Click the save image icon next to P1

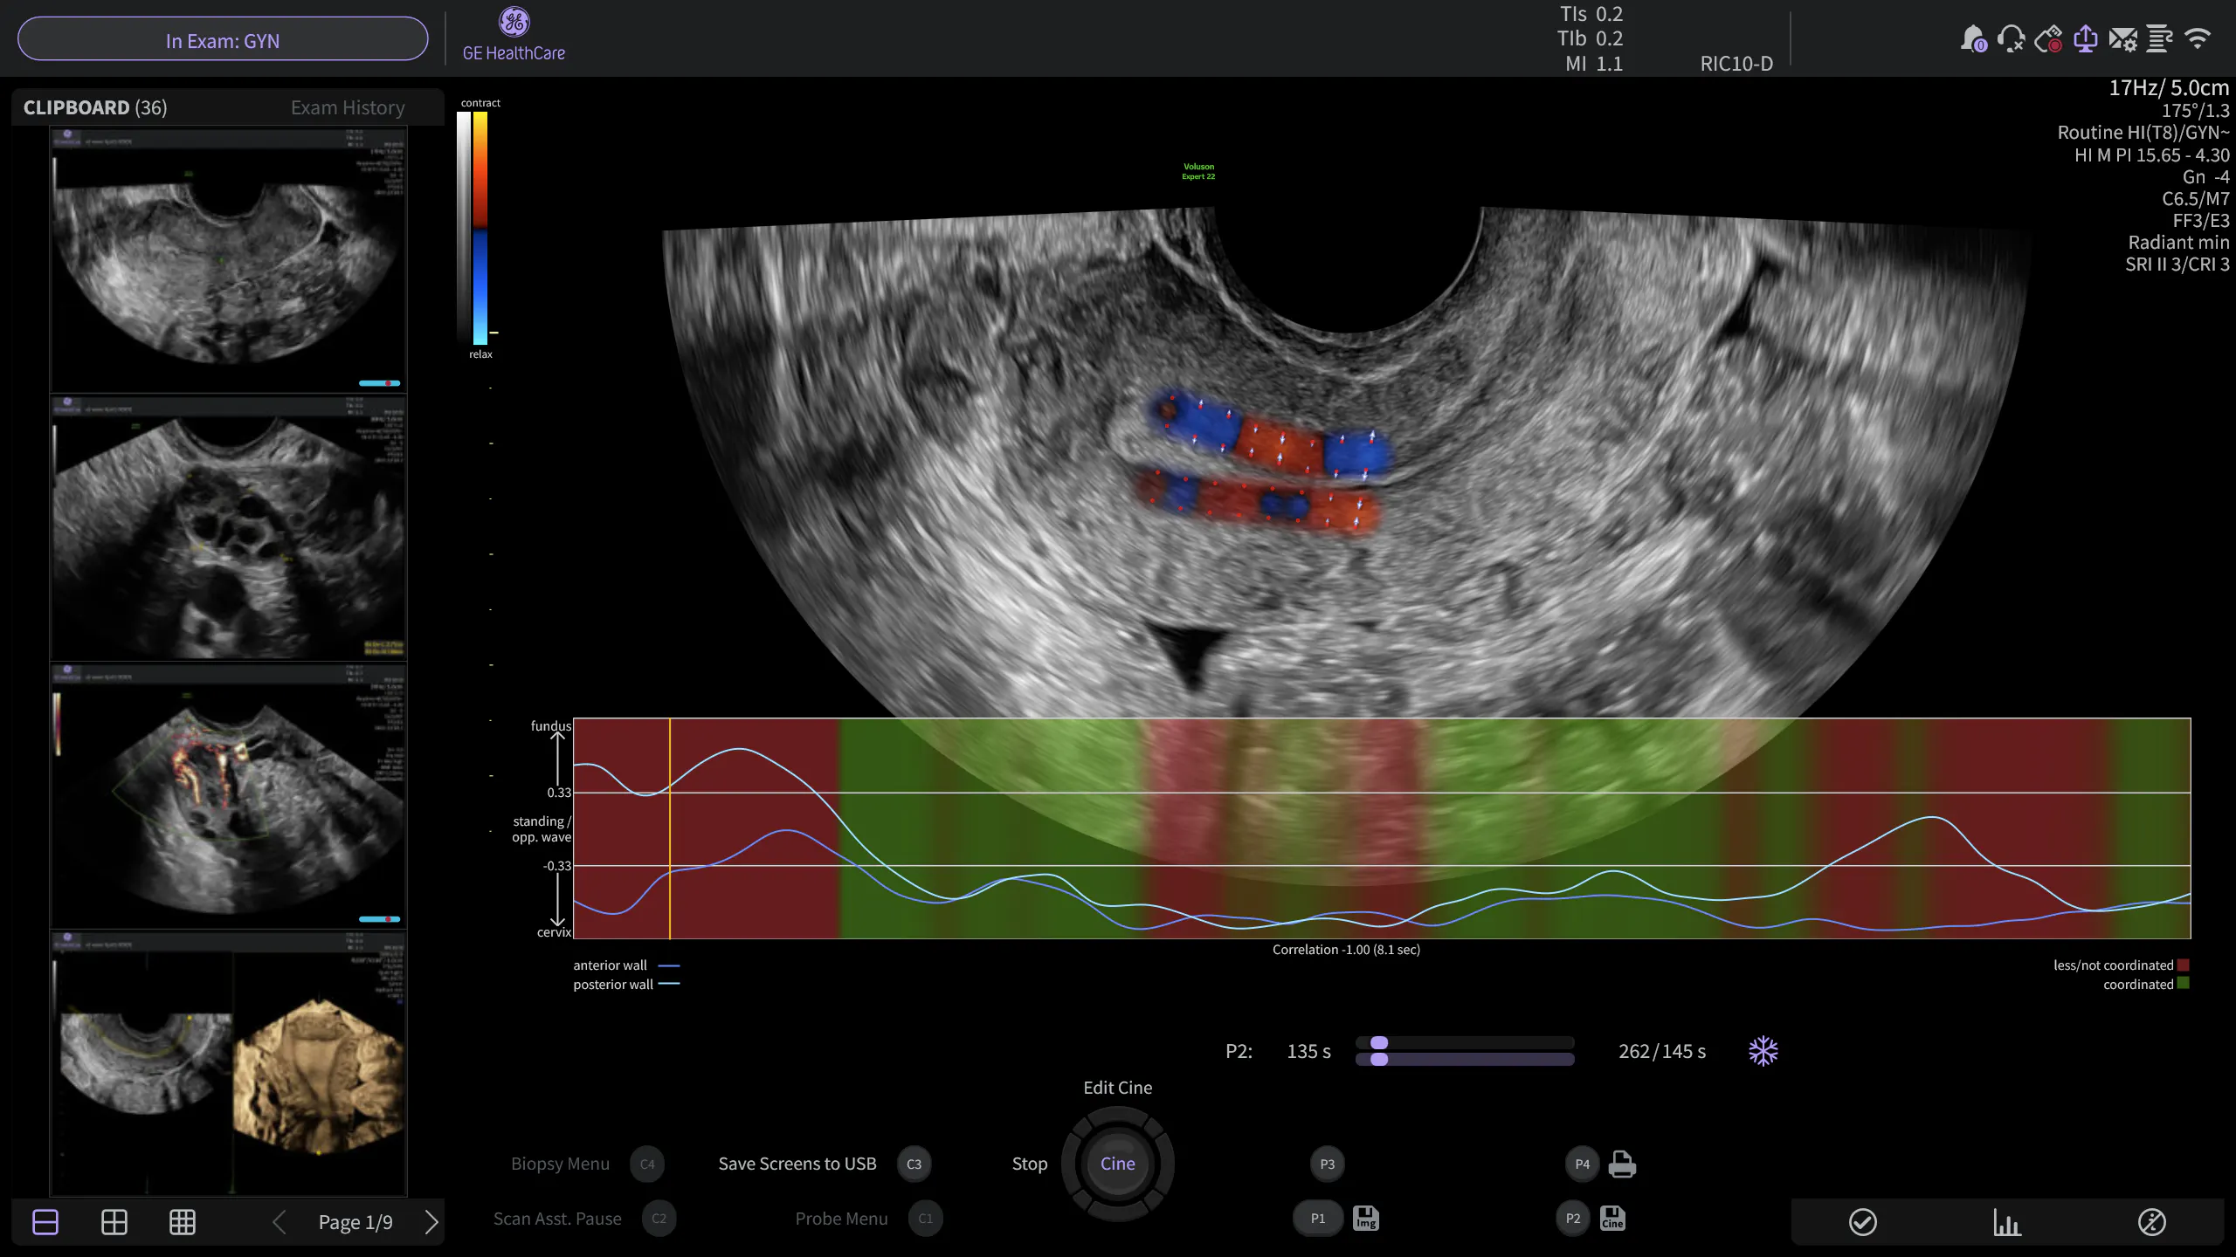coord(1366,1219)
